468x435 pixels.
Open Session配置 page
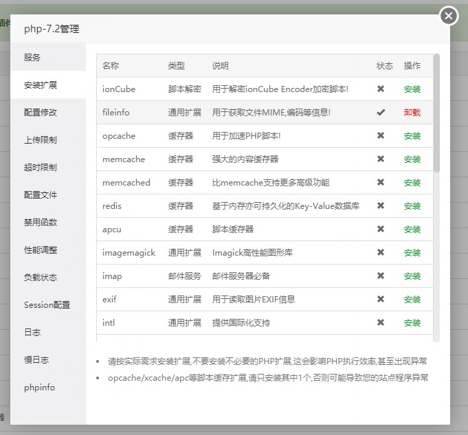(x=47, y=305)
